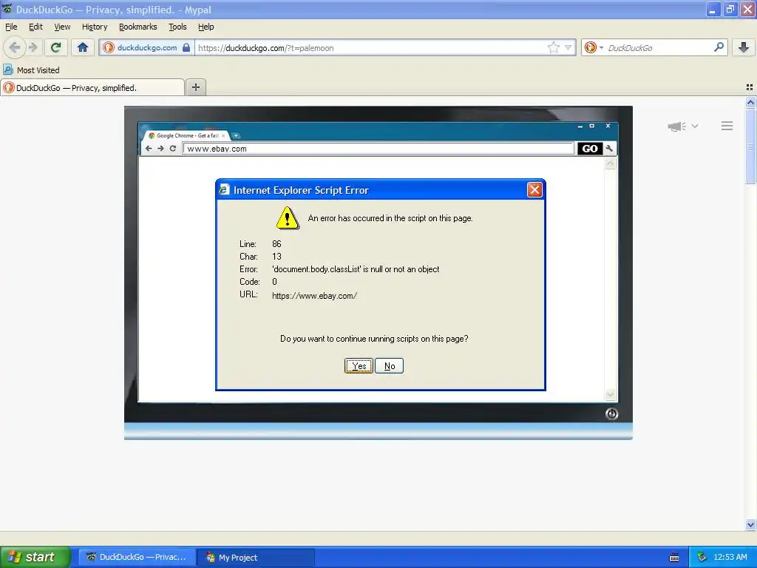Image resolution: width=757 pixels, height=568 pixels.
Task: Open the Bookmarks menu
Action: [x=138, y=27]
